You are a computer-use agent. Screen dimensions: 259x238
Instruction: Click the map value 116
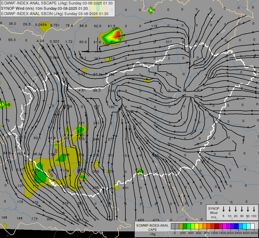coord(154,26)
